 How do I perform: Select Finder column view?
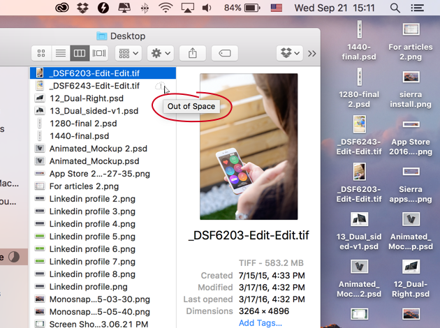coord(80,53)
